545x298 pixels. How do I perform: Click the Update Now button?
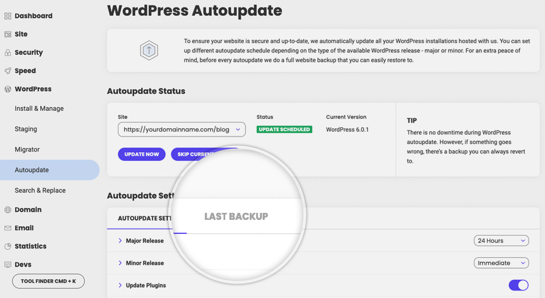142,154
